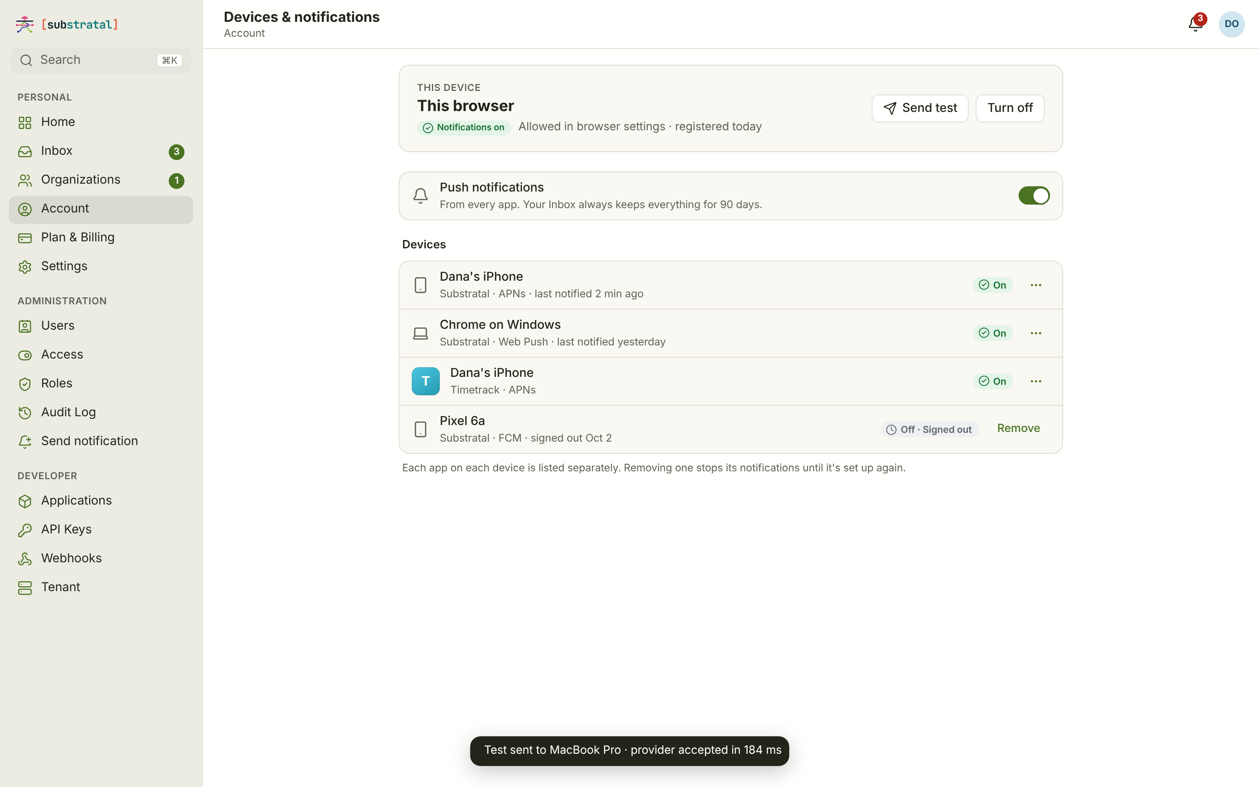Turn off notifications for this browser
This screenshot has height=787, width=1259.
tap(1010, 108)
